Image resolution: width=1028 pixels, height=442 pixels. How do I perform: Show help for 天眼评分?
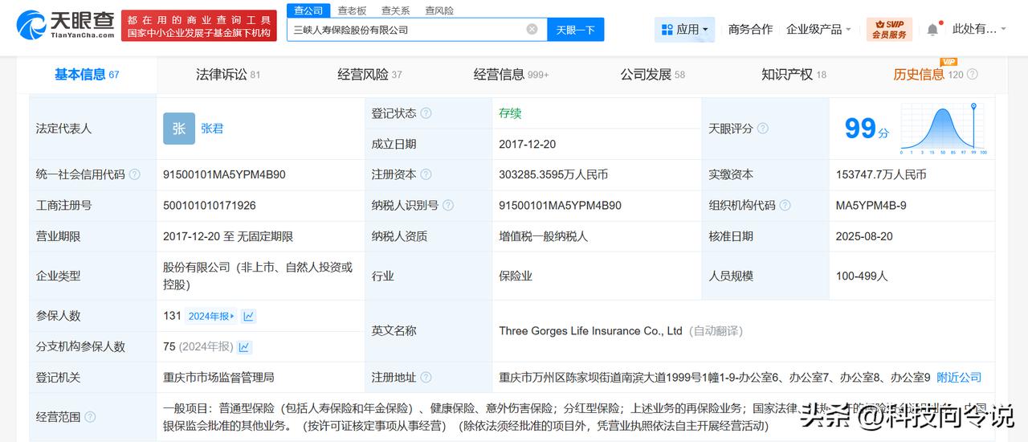pyautogui.click(x=763, y=129)
